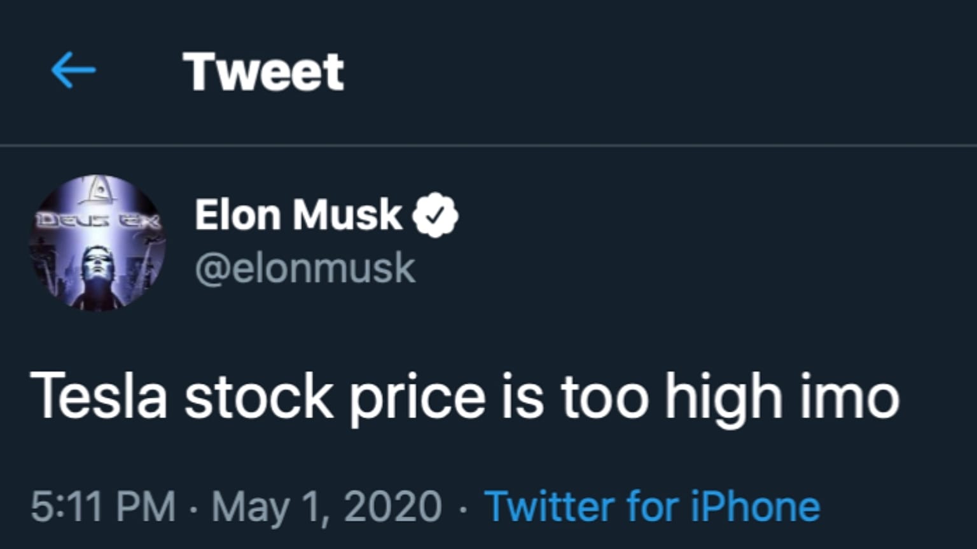Click the Tweet header title
977x549 pixels.
pyautogui.click(x=263, y=71)
